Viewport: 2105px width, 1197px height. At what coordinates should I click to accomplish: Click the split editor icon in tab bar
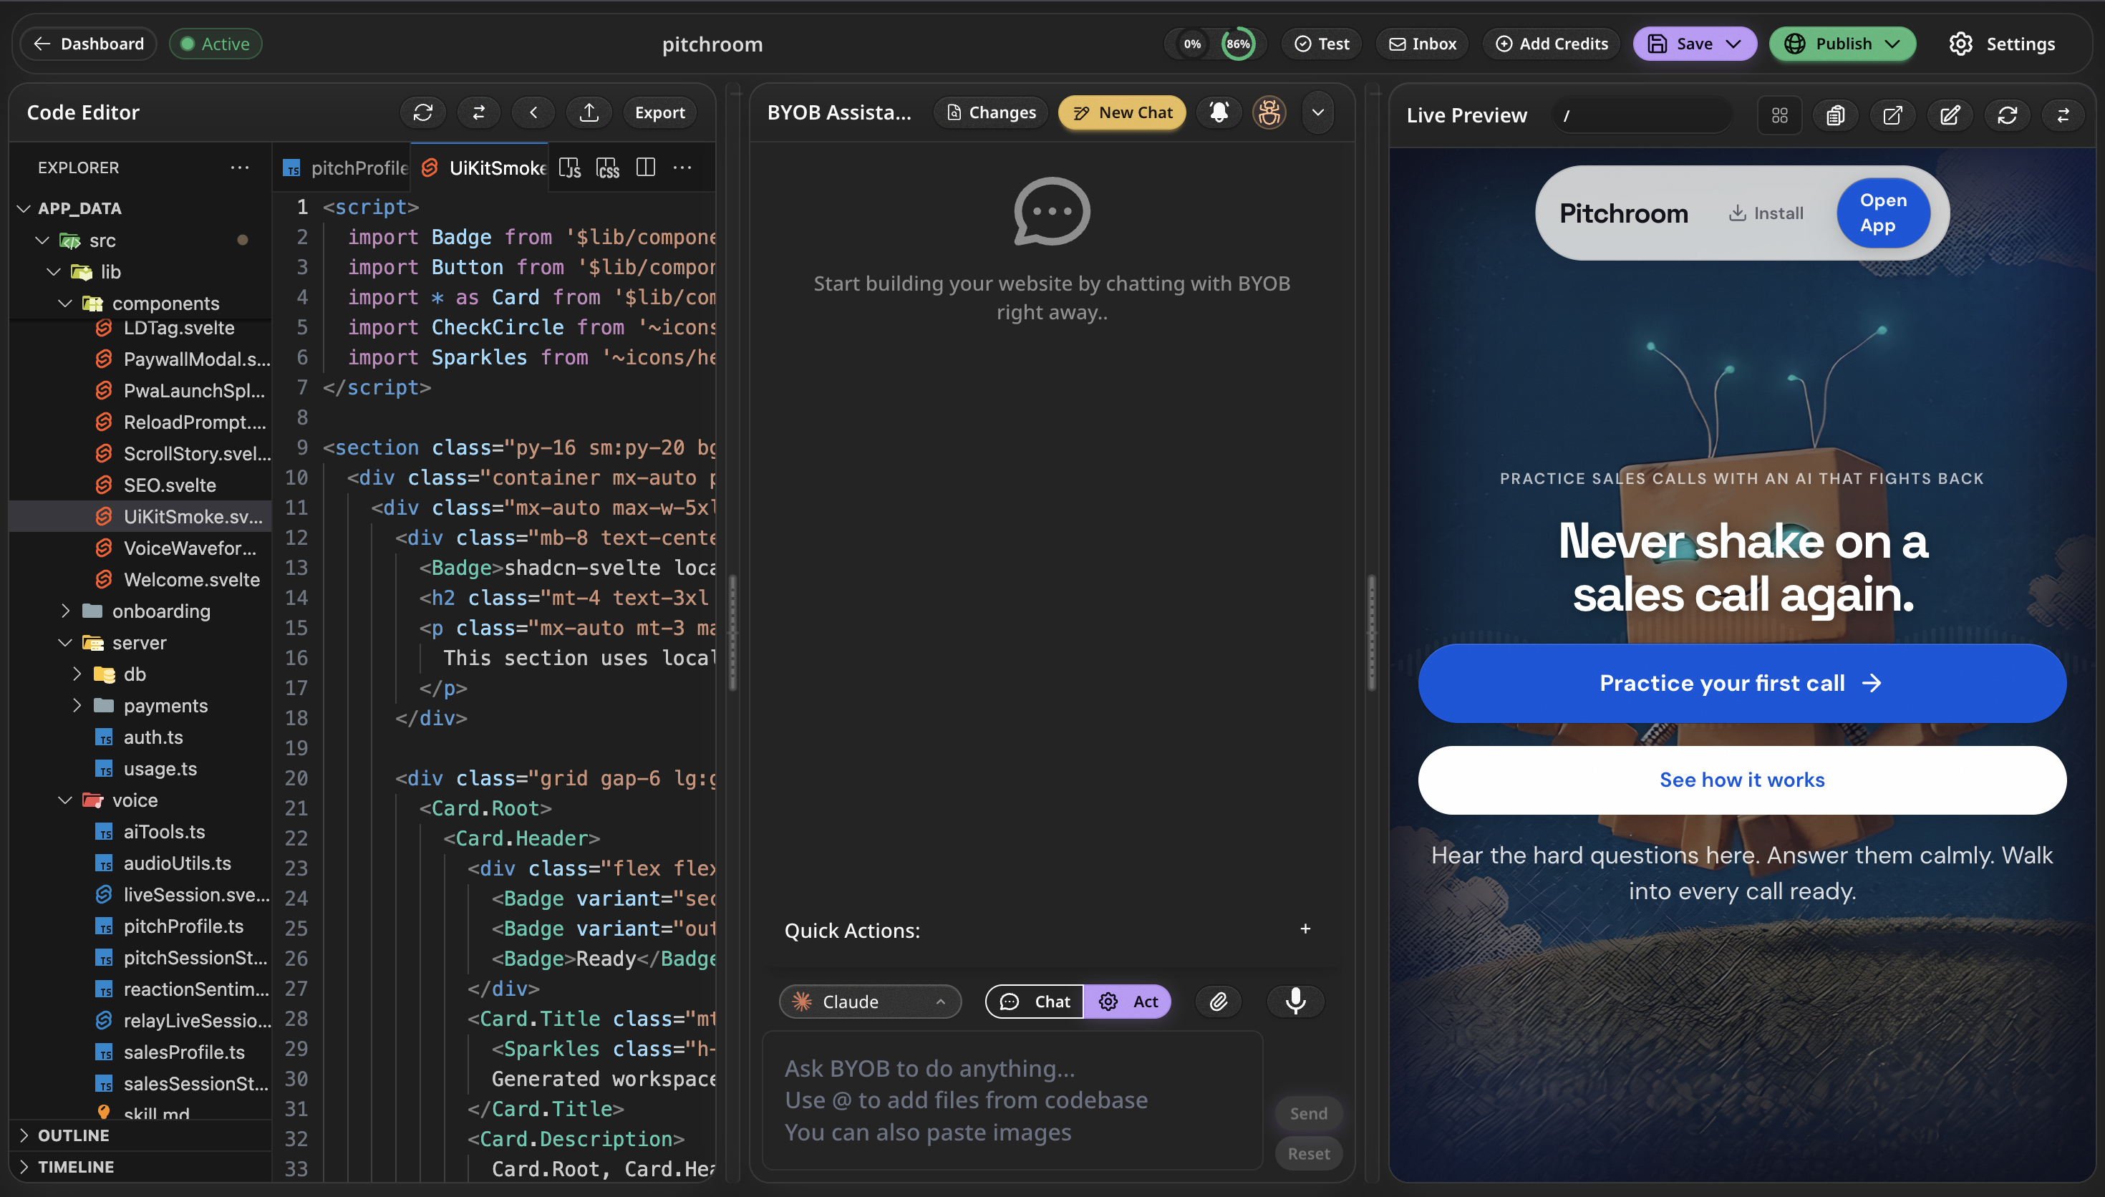[646, 168]
